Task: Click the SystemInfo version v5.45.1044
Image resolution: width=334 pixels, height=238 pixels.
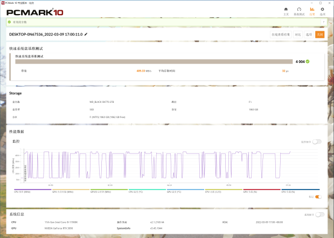Action: click(x=156, y=228)
